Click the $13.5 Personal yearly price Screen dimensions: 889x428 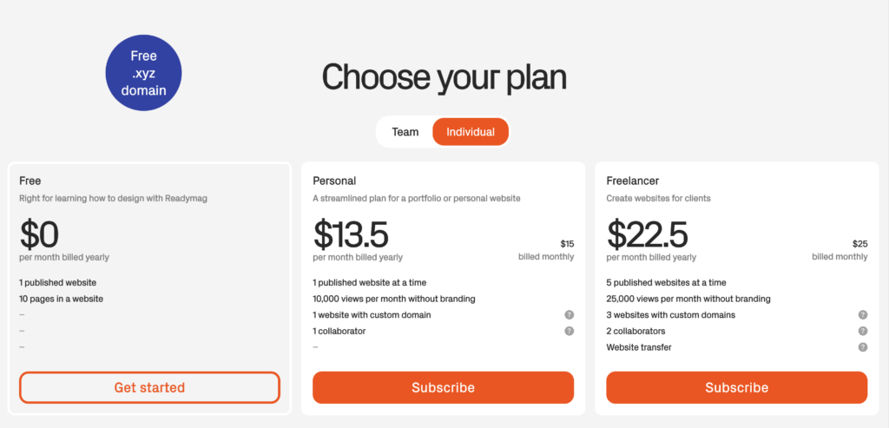coord(351,234)
